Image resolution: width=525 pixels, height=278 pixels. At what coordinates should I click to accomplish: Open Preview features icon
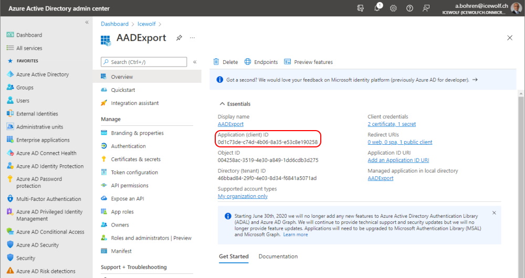287,61
